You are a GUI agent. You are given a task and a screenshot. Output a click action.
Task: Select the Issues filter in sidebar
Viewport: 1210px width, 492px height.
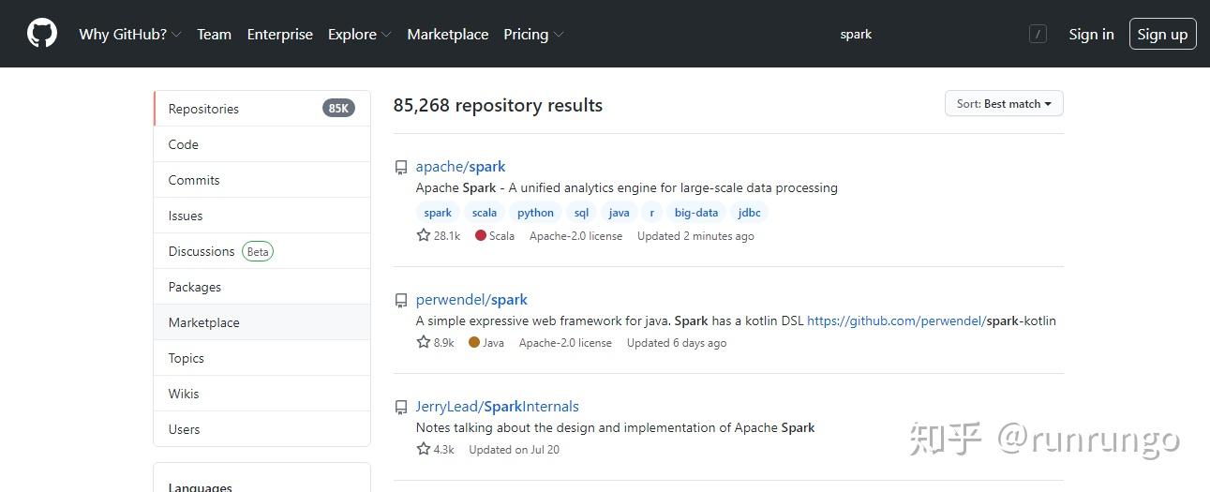(x=261, y=216)
